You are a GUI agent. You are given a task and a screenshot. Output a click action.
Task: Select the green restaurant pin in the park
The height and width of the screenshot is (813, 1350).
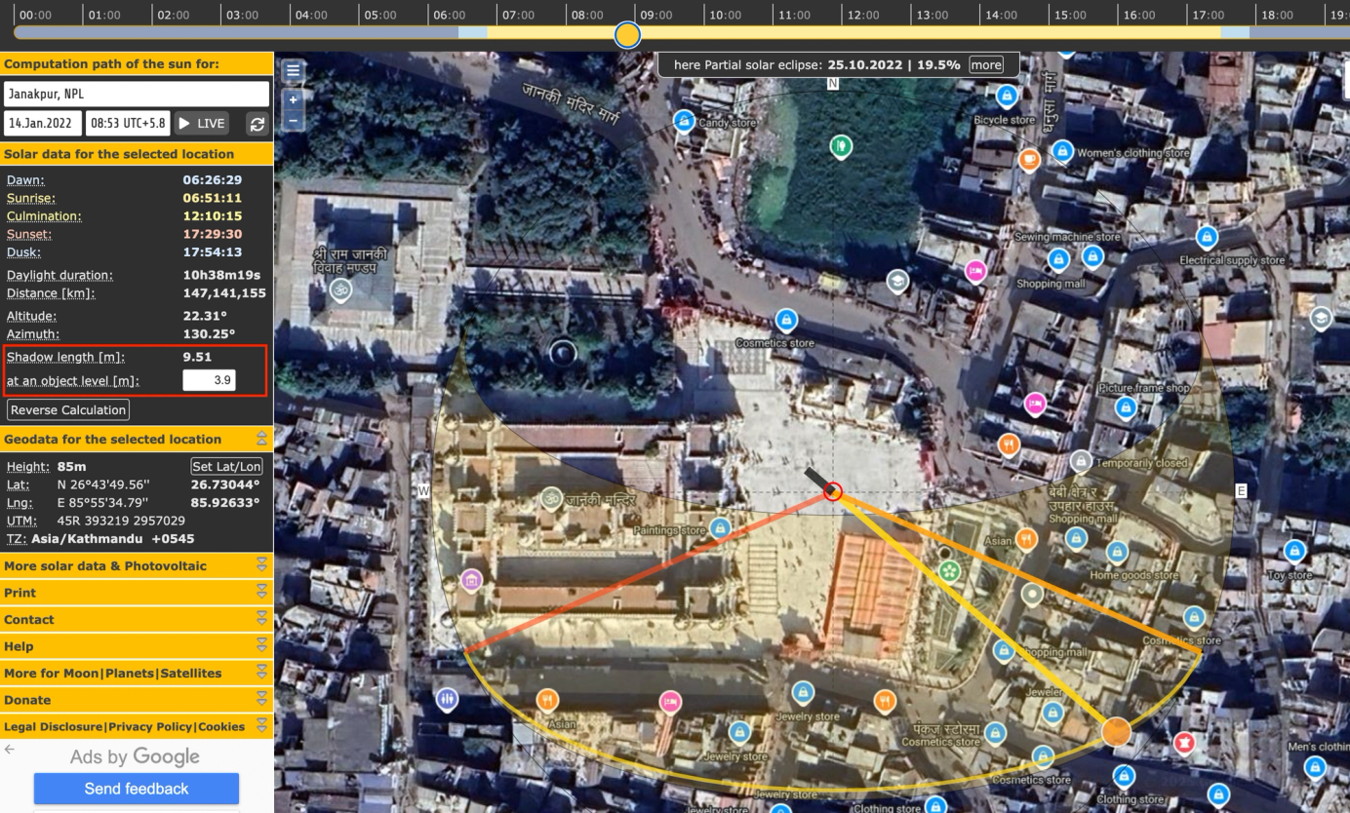(841, 147)
